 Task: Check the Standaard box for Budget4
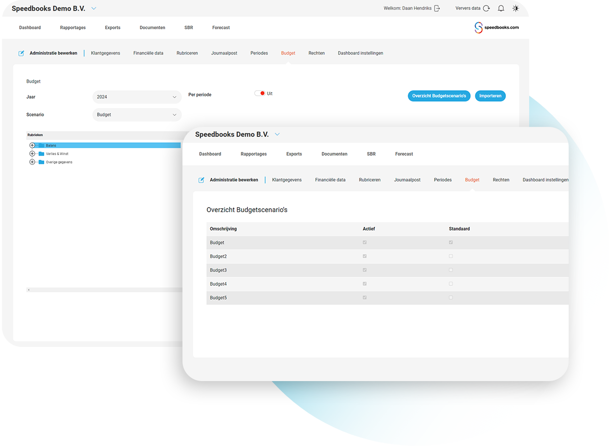coord(451,284)
